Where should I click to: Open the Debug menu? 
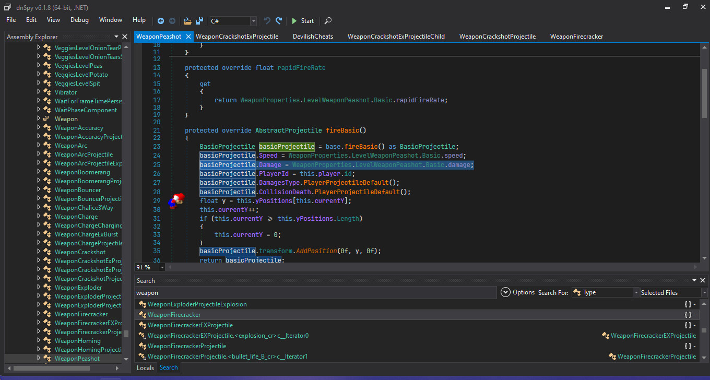point(79,20)
